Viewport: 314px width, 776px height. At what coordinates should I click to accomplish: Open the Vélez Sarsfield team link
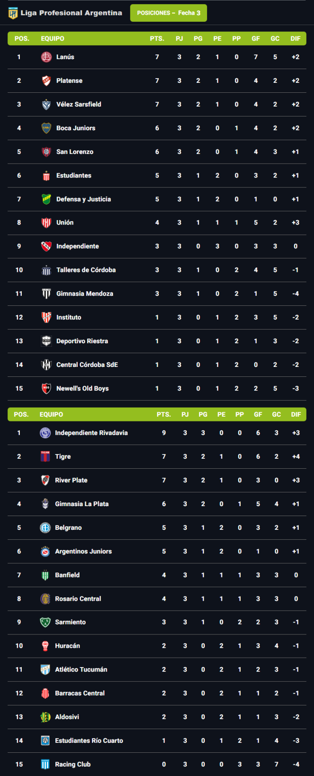click(78, 104)
